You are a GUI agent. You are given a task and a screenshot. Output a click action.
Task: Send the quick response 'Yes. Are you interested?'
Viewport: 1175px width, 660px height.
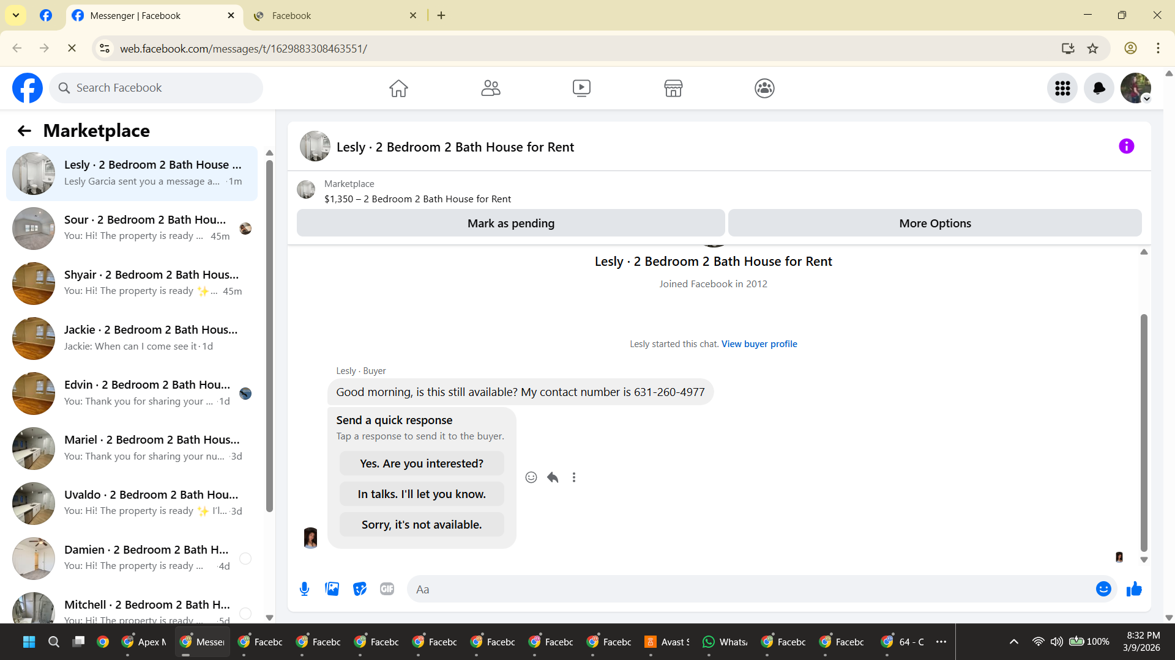point(422,464)
